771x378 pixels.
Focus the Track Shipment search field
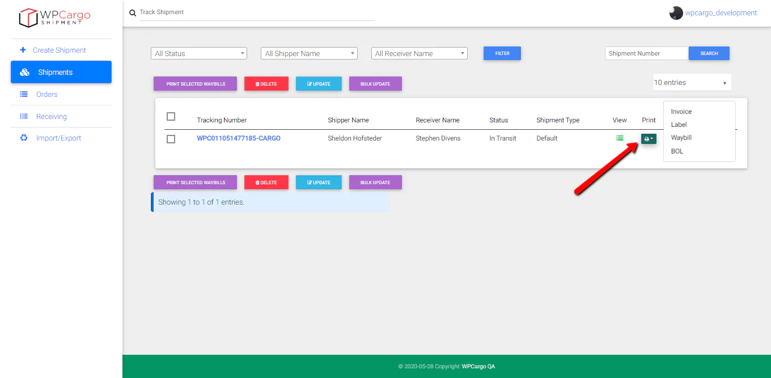257,12
